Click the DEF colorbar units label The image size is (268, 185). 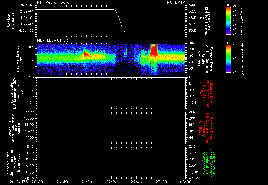click(242, 59)
